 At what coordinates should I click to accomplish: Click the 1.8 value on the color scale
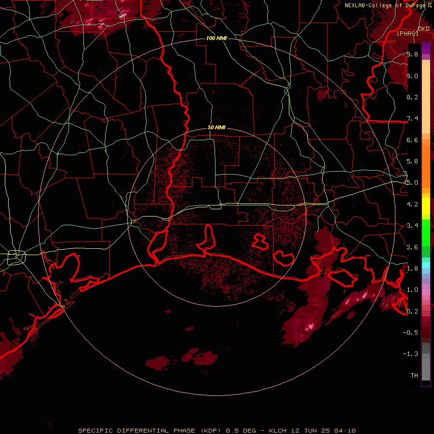tap(412, 268)
